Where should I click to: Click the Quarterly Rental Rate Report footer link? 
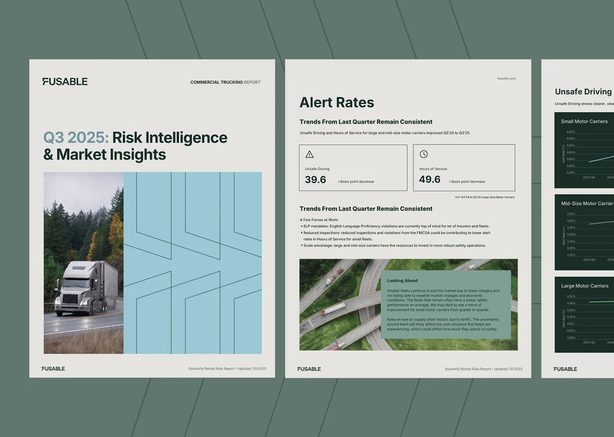pos(227,369)
